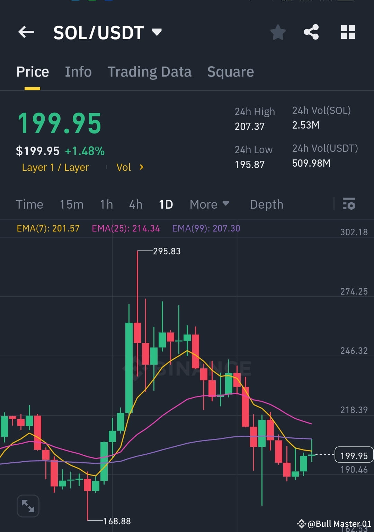Viewport: 374px width, 532px height.
Task: Select the 4h candle timeframe
Action: pyautogui.click(x=135, y=204)
